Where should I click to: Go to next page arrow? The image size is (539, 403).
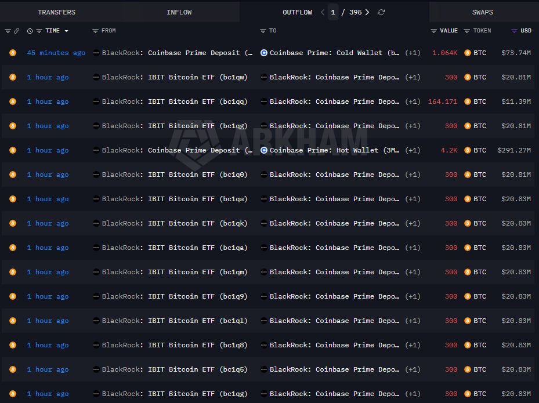[x=367, y=12]
